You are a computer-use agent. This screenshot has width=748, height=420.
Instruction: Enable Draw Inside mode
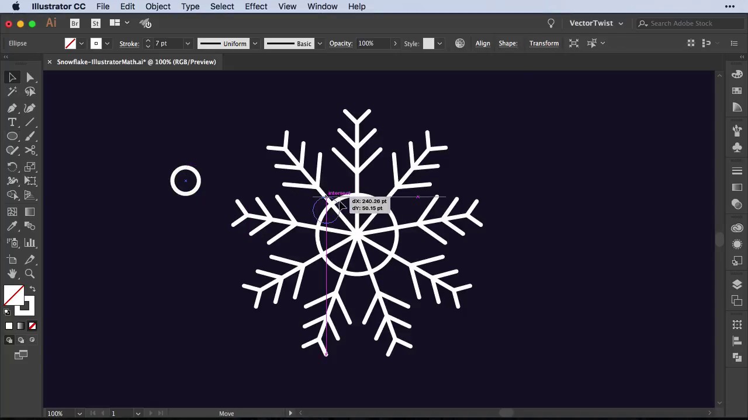(x=32, y=340)
